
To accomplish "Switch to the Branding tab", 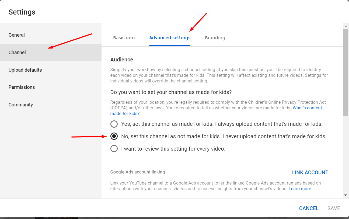I will click(x=215, y=38).
